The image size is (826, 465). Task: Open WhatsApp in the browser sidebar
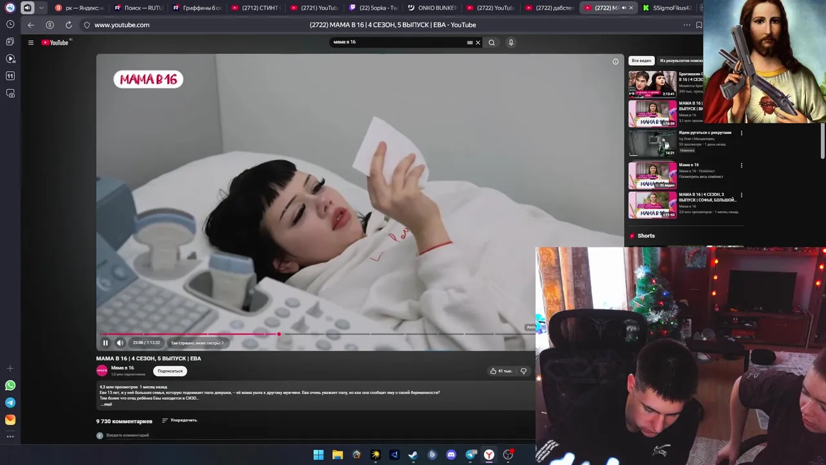tap(10, 386)
